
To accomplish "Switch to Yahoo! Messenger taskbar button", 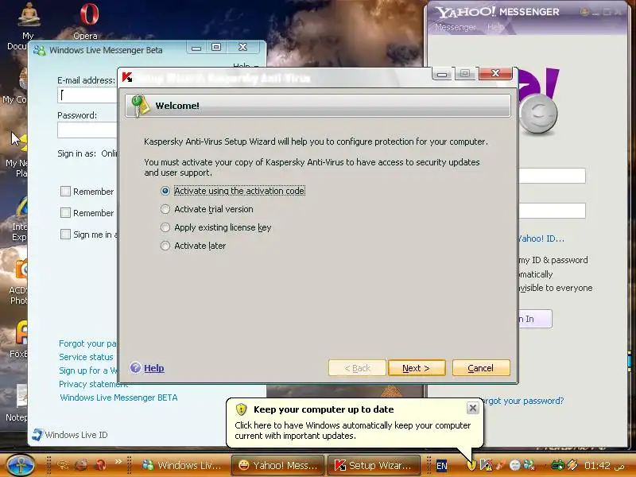I will (277, 465).
